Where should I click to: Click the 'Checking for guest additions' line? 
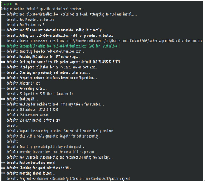point(37,168)
